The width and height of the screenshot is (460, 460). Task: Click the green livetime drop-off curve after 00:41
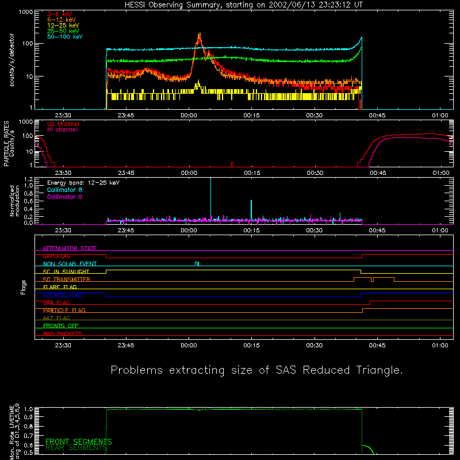367,449
